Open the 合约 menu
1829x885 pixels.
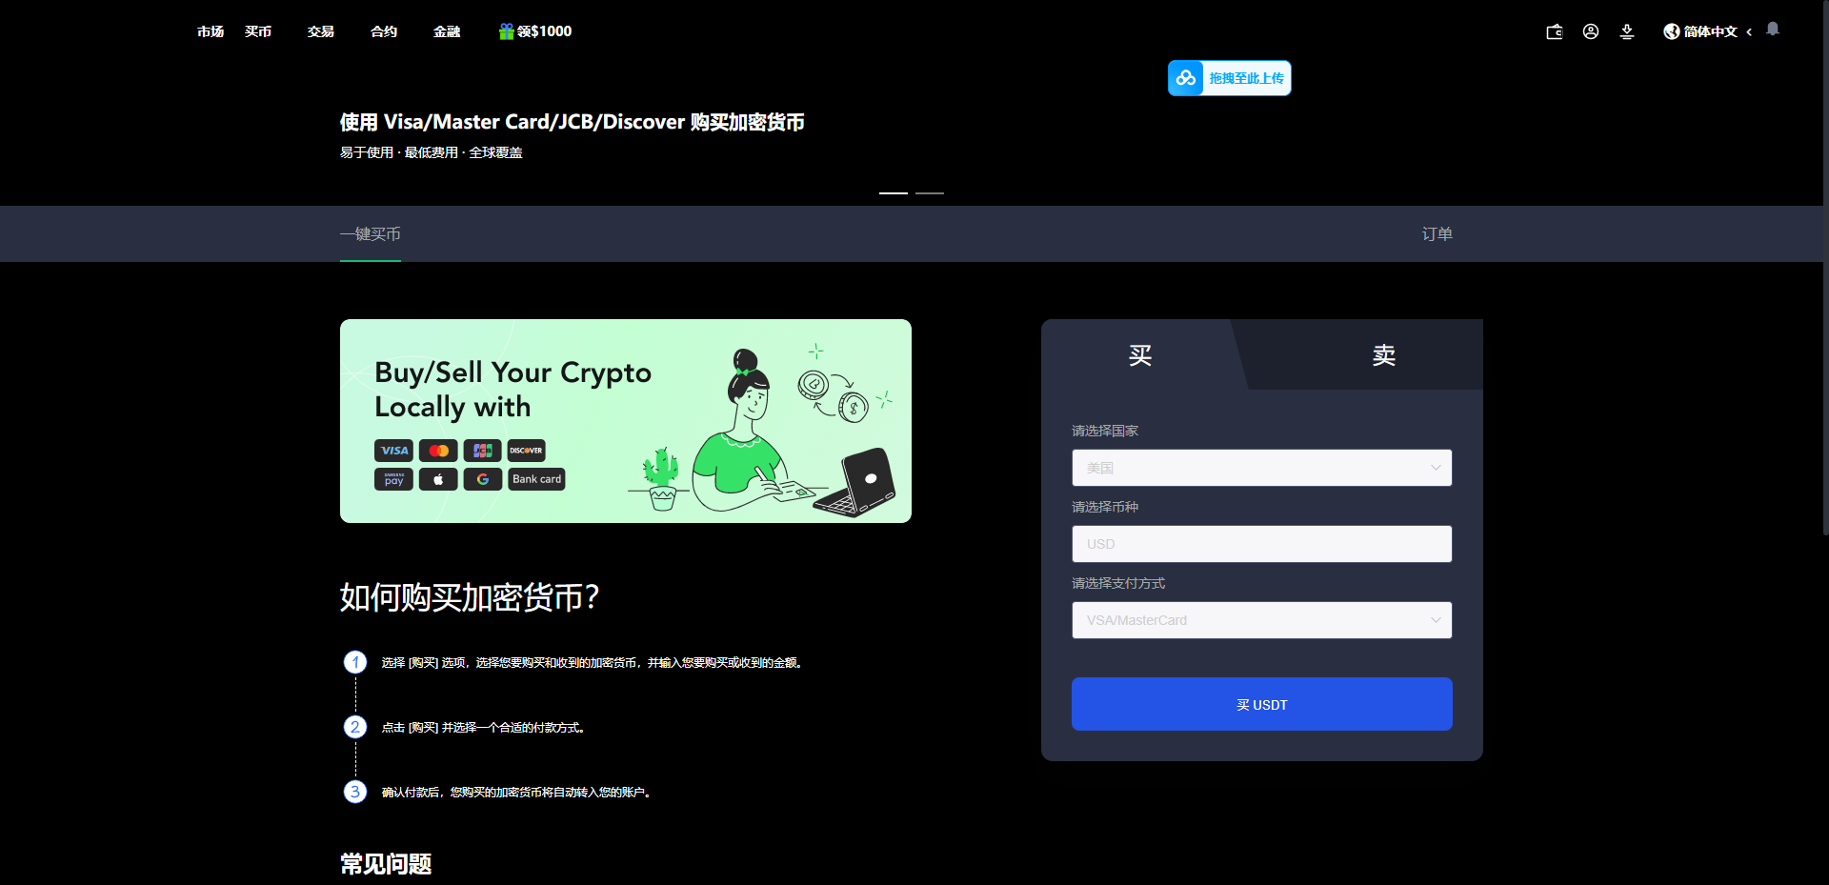383,31
